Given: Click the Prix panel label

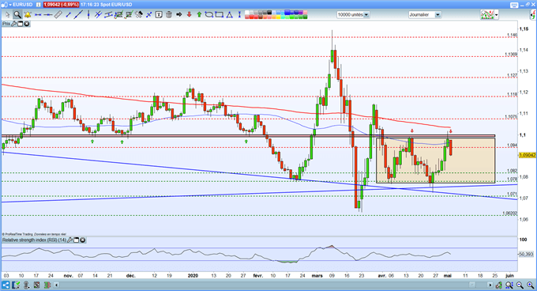Looking at the screenshot, I should click(6, 24).
